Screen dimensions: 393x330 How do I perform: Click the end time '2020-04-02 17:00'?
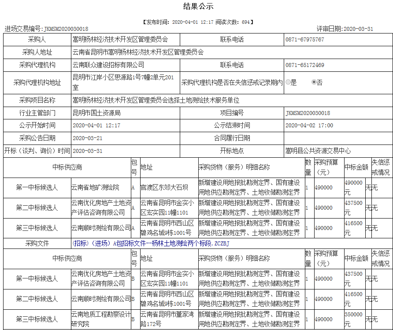[x=309, y=126]
